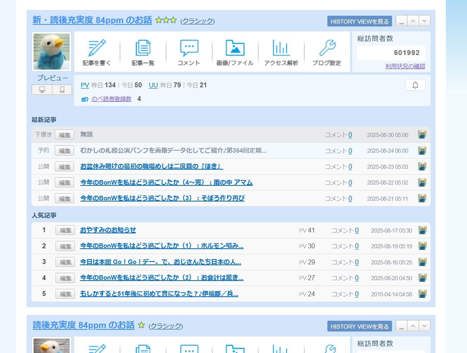
Task: Click the avatar in the 2015-04-14 row
Action: pyautogui.click(x=422, y=293)
